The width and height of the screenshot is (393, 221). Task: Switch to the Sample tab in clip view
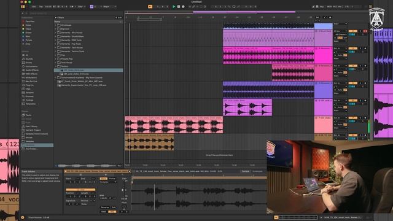[246, 171]
